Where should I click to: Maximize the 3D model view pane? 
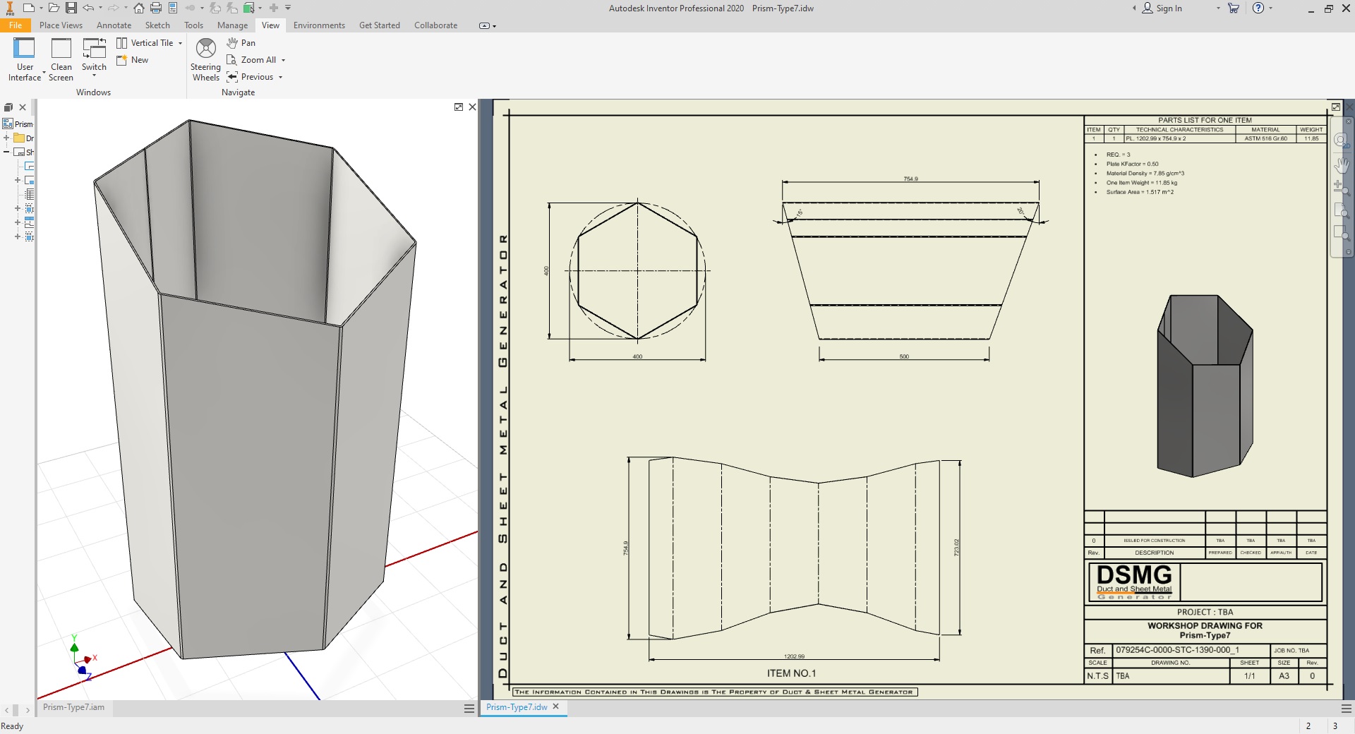pyautogui.click(x=459, y=107)
